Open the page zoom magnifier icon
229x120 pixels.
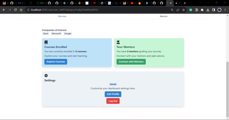point(172,10)
